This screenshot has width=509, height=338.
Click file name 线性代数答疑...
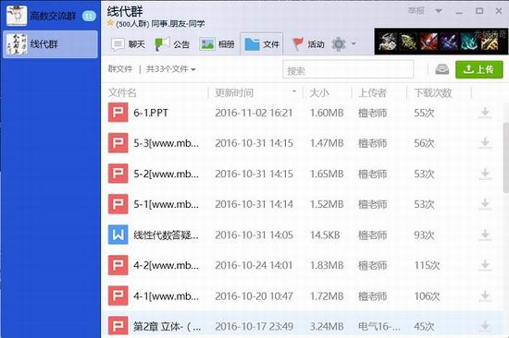point(166,235)
